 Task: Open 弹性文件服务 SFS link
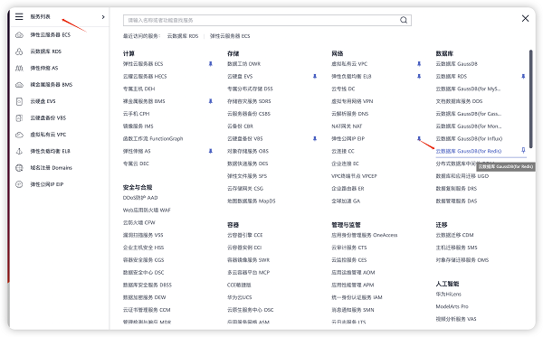tap(247, 176)
